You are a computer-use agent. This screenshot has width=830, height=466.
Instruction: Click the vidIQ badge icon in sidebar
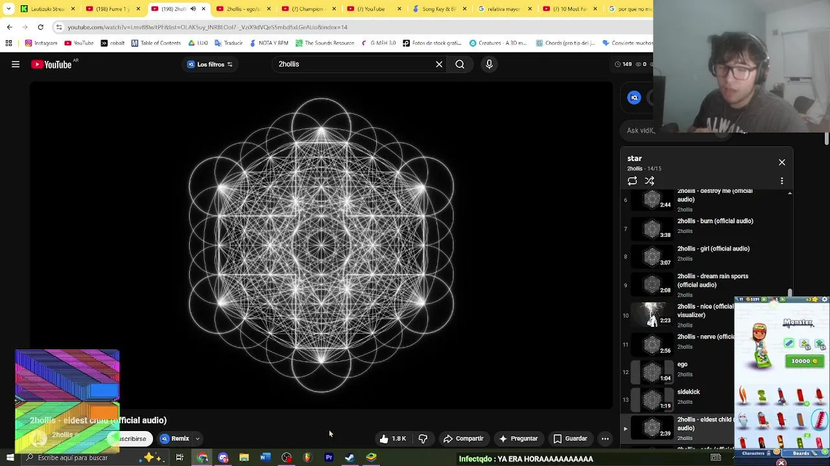point(634,98)
